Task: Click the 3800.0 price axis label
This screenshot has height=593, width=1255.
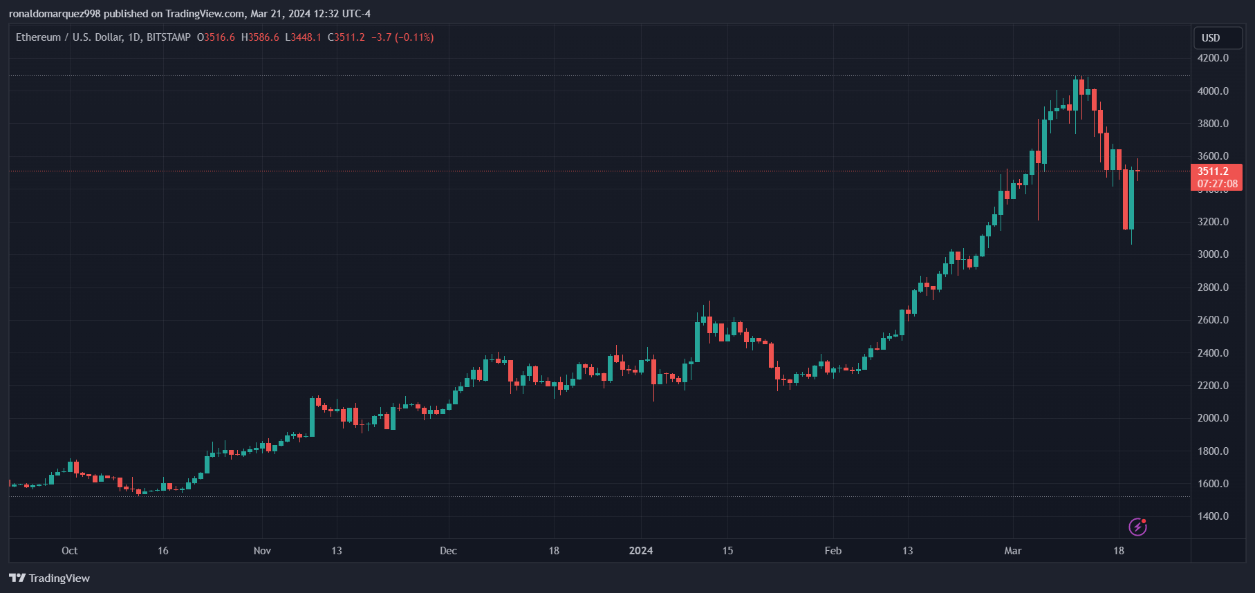Action: coord(1214,124)
